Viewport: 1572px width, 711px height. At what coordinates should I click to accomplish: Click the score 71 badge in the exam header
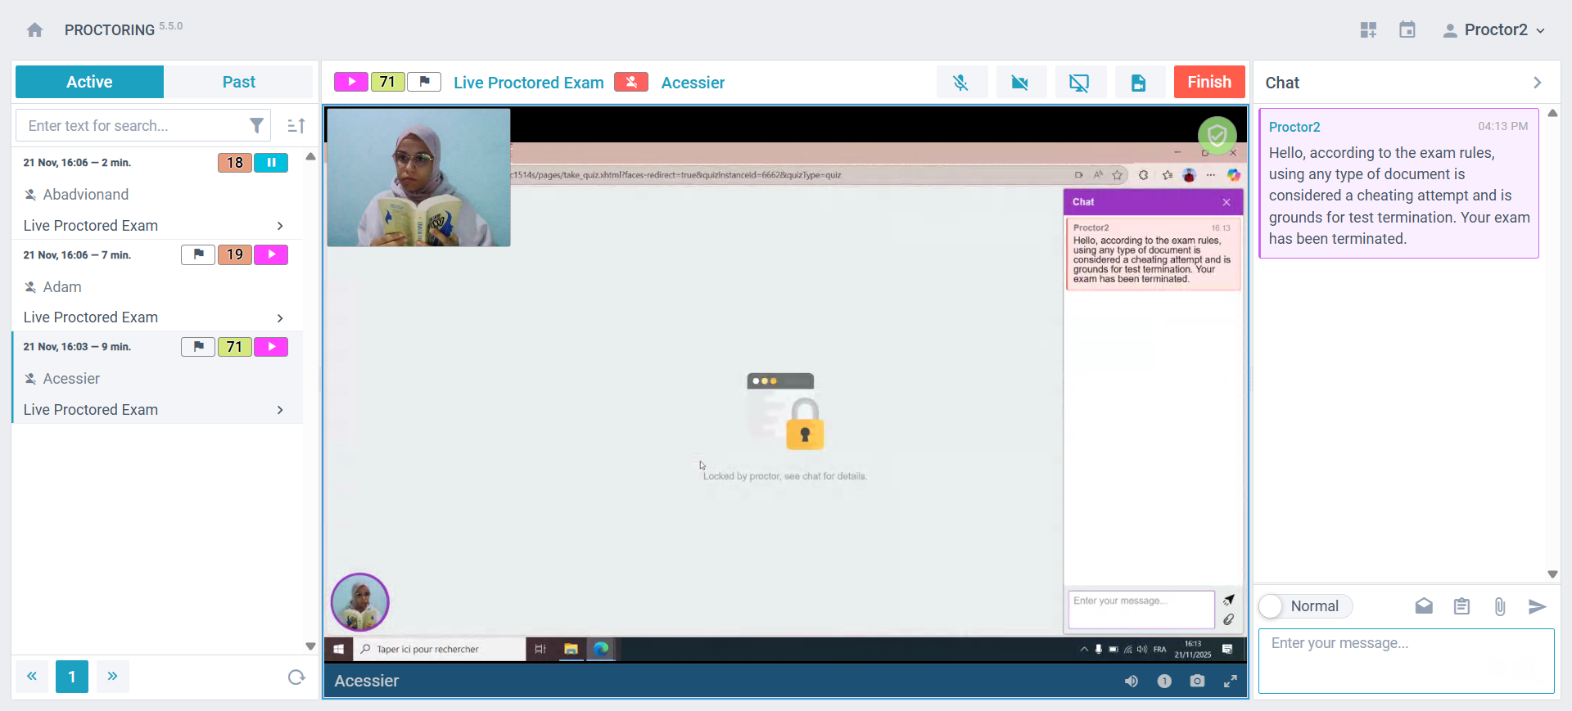click(387, 82)
